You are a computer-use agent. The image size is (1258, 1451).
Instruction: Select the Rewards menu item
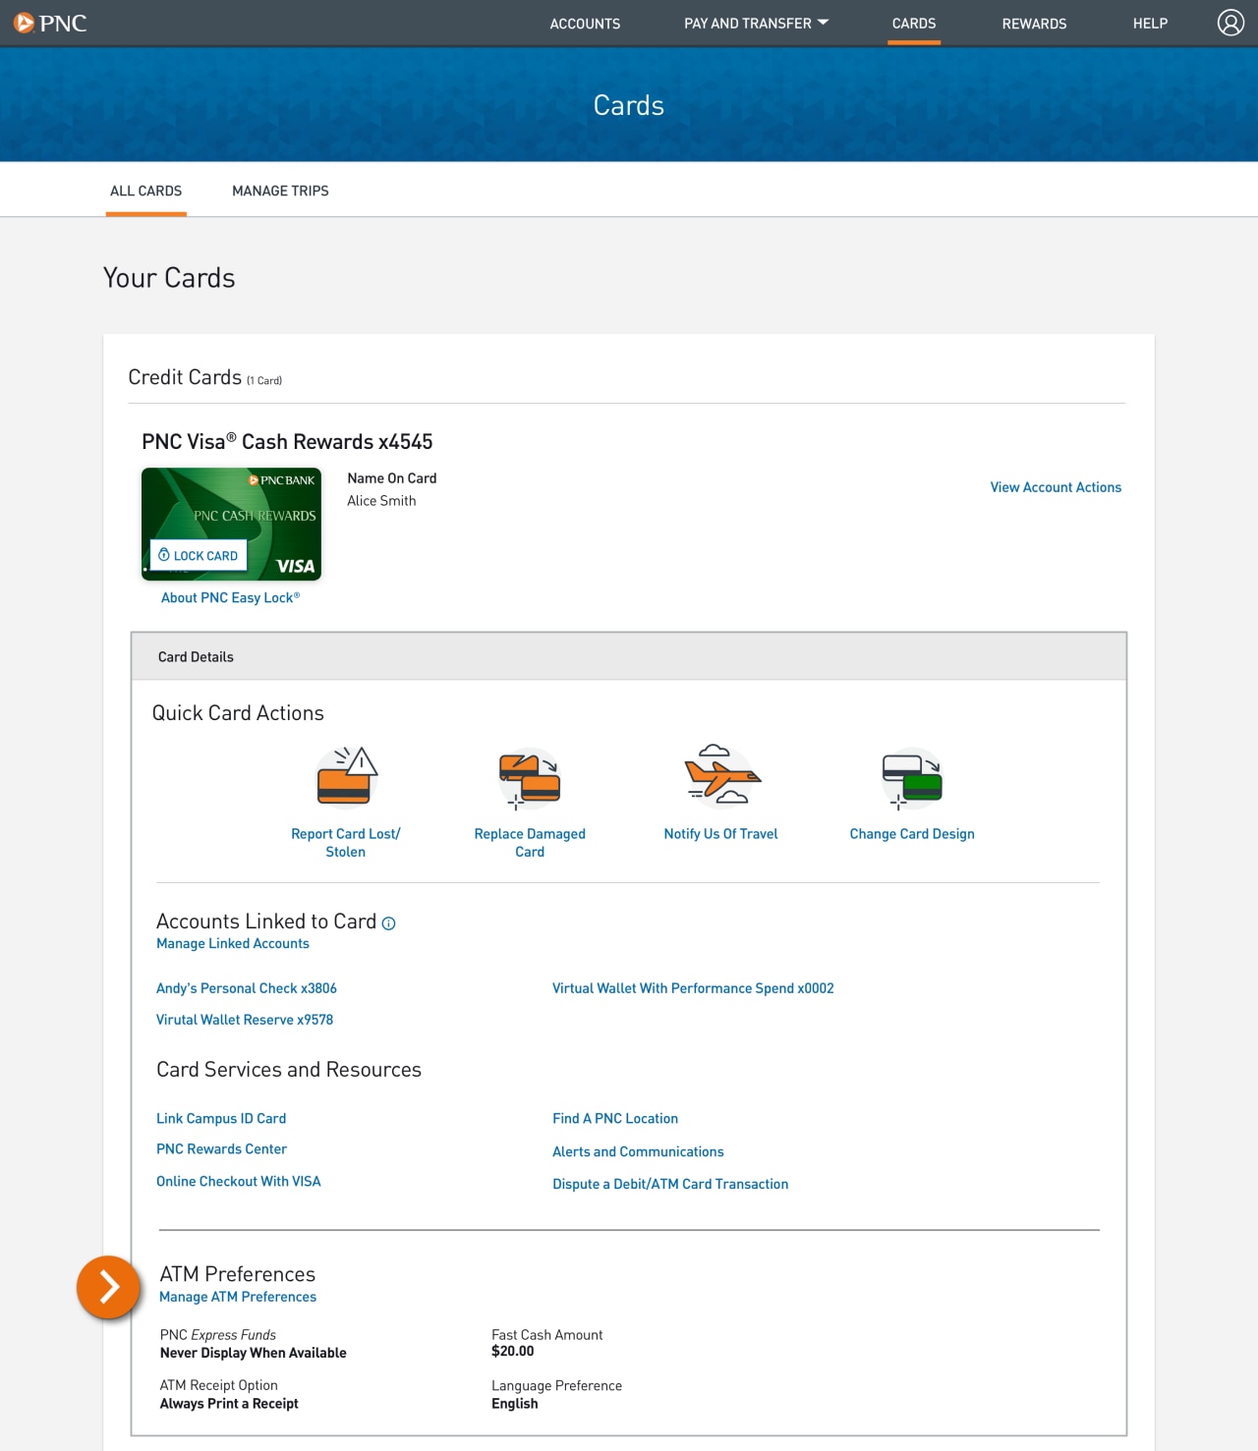1034,23
